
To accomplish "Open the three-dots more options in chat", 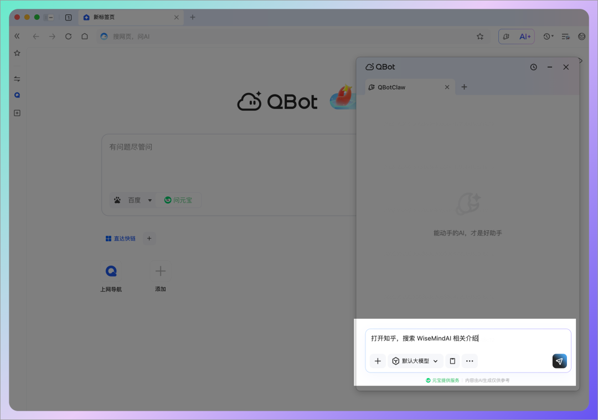I will pyautogui.click(x=470, y=361).
